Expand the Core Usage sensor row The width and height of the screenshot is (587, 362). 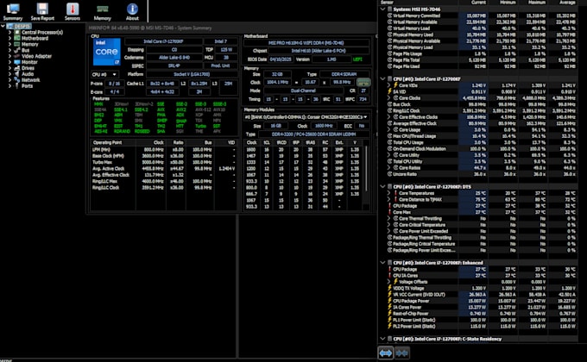coord(388,130)
